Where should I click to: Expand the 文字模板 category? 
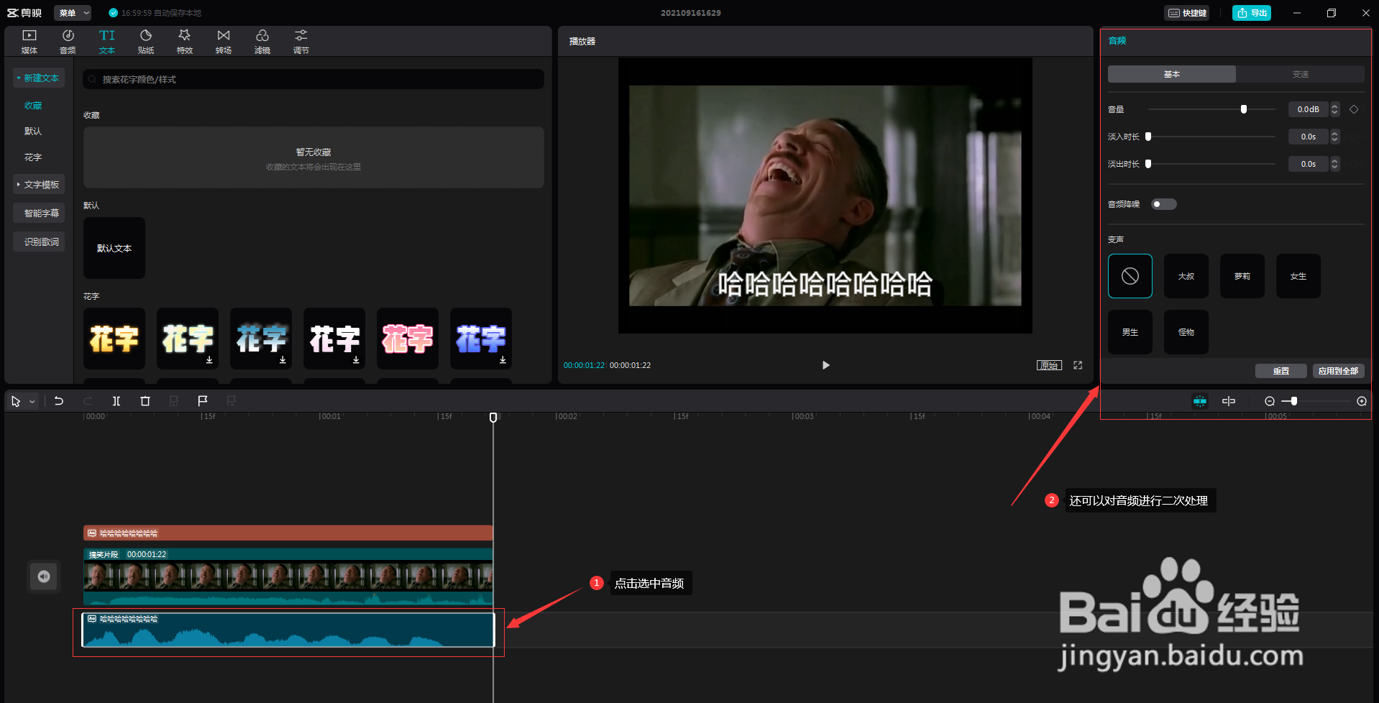(39, 185)
